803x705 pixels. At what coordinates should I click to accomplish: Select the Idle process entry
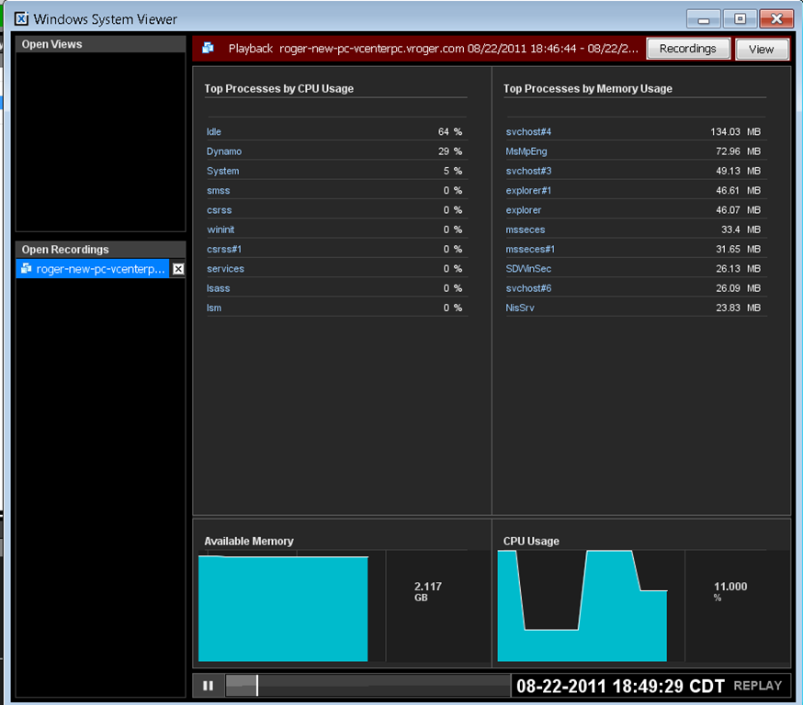214,132
